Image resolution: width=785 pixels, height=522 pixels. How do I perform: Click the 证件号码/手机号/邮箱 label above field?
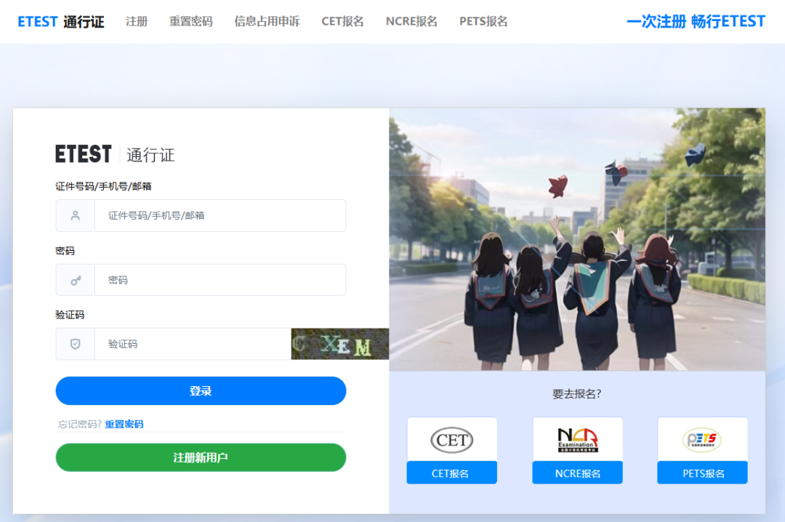point(103,186)
